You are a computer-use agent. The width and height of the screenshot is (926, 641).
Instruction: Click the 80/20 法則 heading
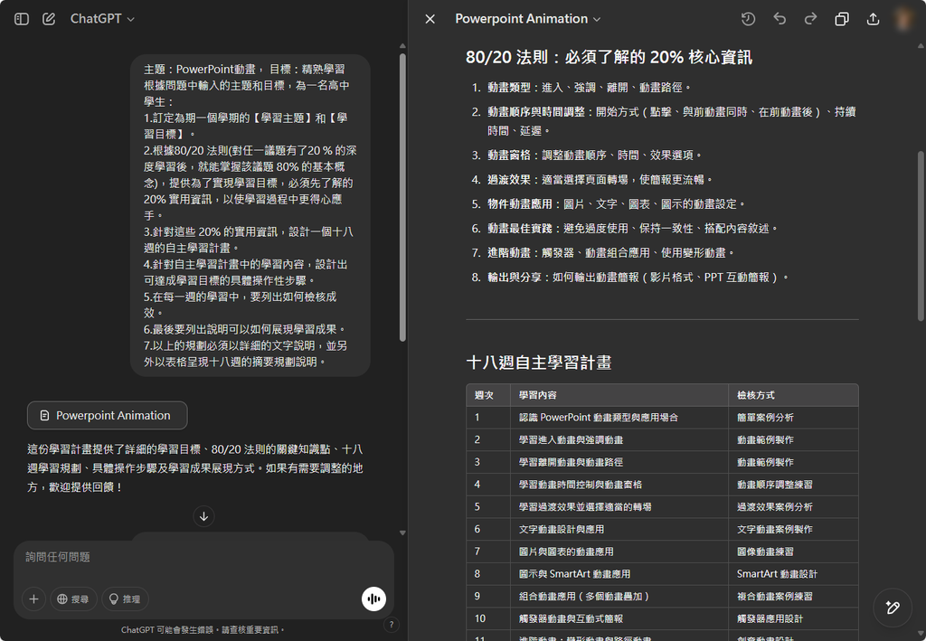click(609, 57)
